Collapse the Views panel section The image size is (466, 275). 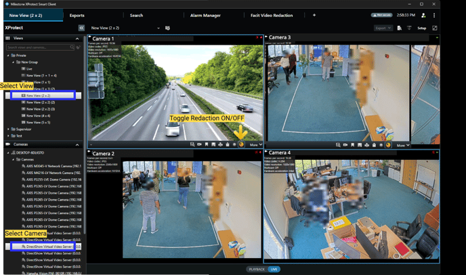pyautogui.click(x=77, y=39)
